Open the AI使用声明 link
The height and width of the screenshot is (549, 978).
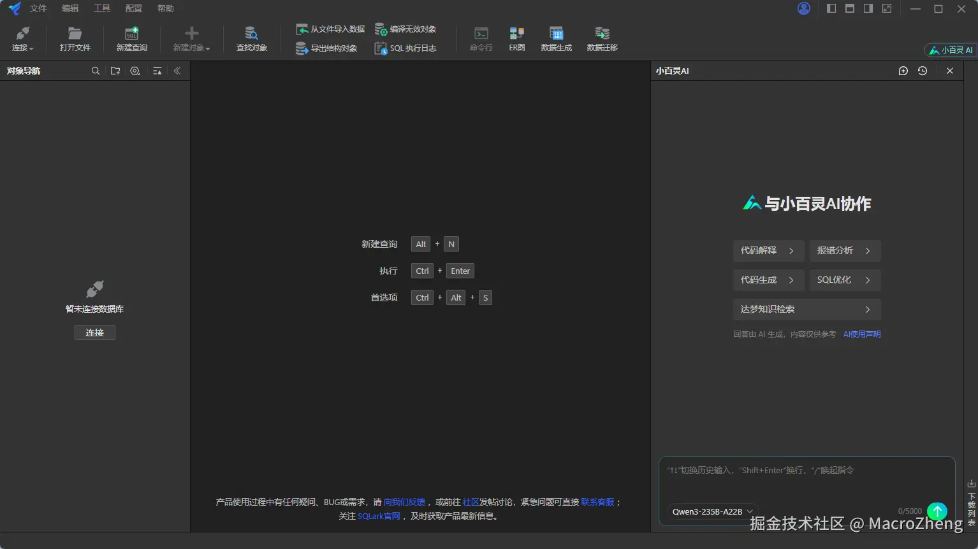pyautogui.click(x=862, y=334)
